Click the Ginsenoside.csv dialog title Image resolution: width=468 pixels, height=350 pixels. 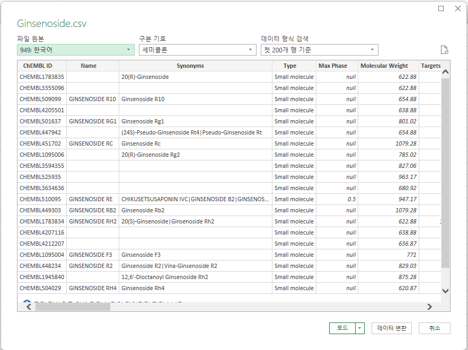(51, 23)
